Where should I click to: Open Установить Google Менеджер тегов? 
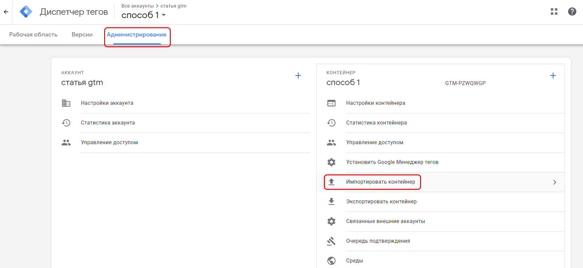pos(392,162)
